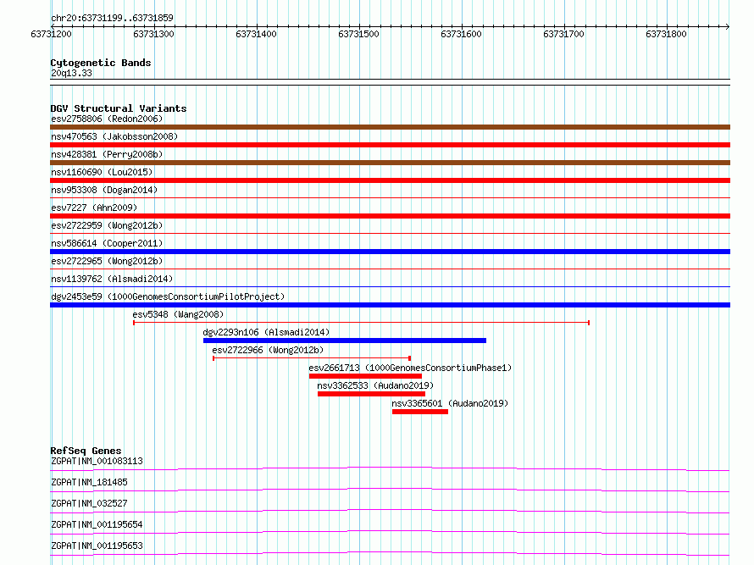Click the nsv3362533 red variant bar

tap(371, 394)
